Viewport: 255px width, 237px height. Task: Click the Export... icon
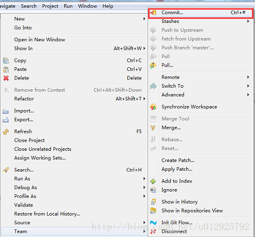point(6,120)
